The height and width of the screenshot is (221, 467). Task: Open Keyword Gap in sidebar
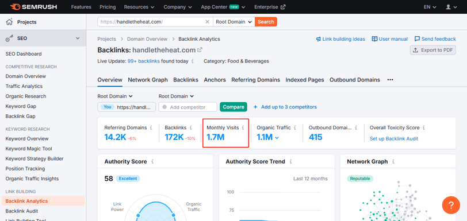point(21,106)
